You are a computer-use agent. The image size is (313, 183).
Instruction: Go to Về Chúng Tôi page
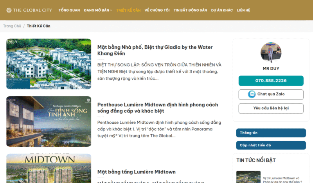click(157, 10)
